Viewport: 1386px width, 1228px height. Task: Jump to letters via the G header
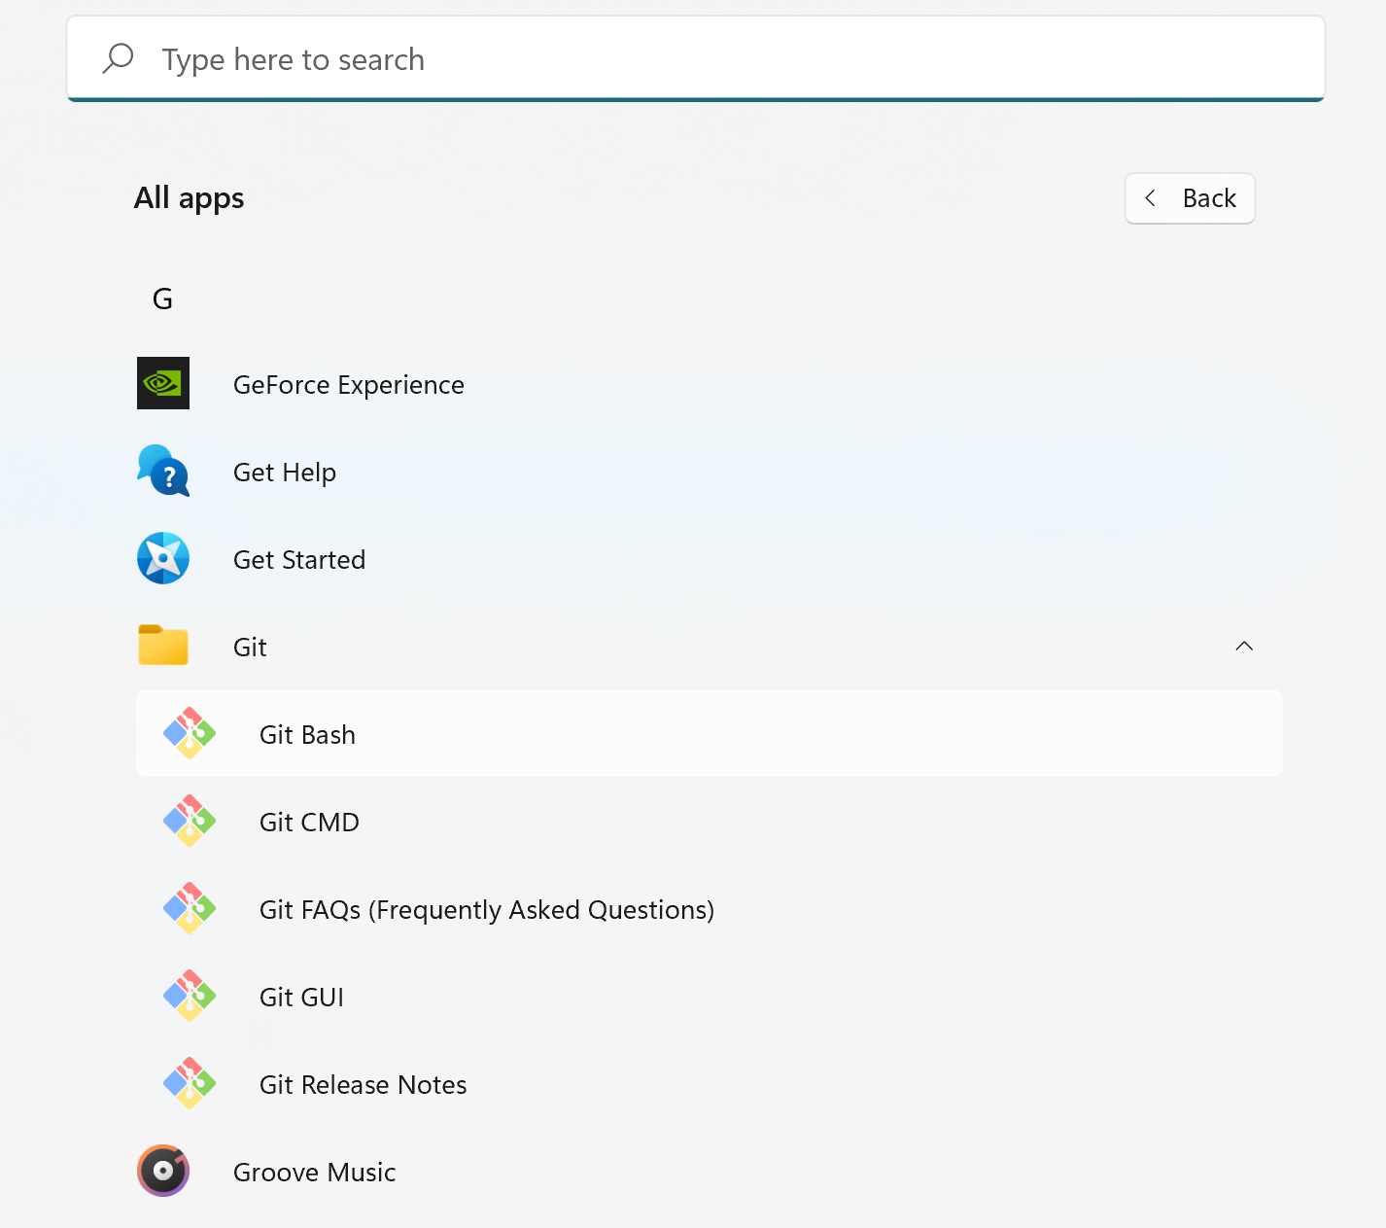(x=162, y=298)
